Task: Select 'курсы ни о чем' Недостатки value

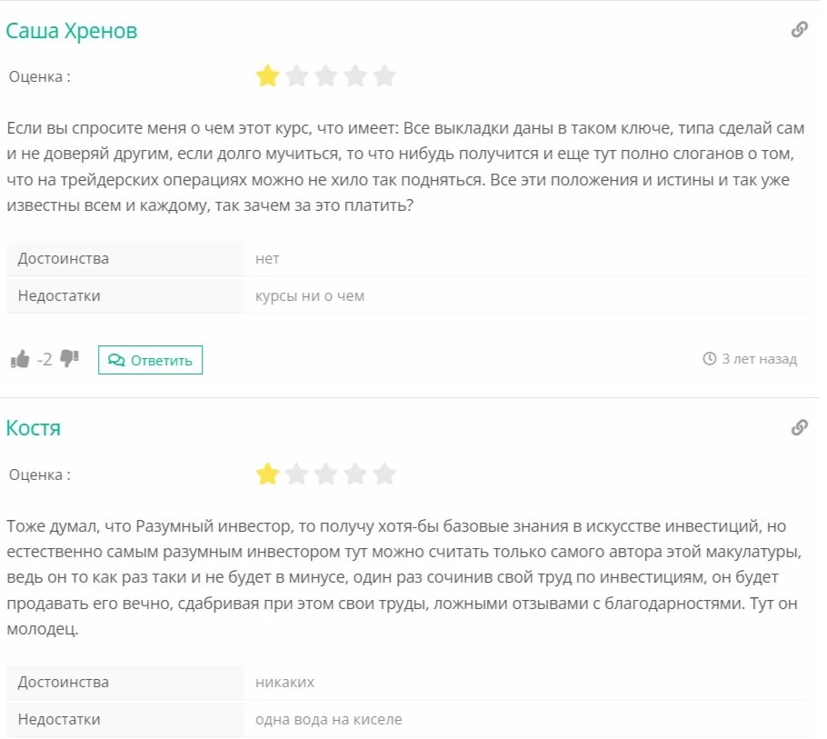Action: 310,296
